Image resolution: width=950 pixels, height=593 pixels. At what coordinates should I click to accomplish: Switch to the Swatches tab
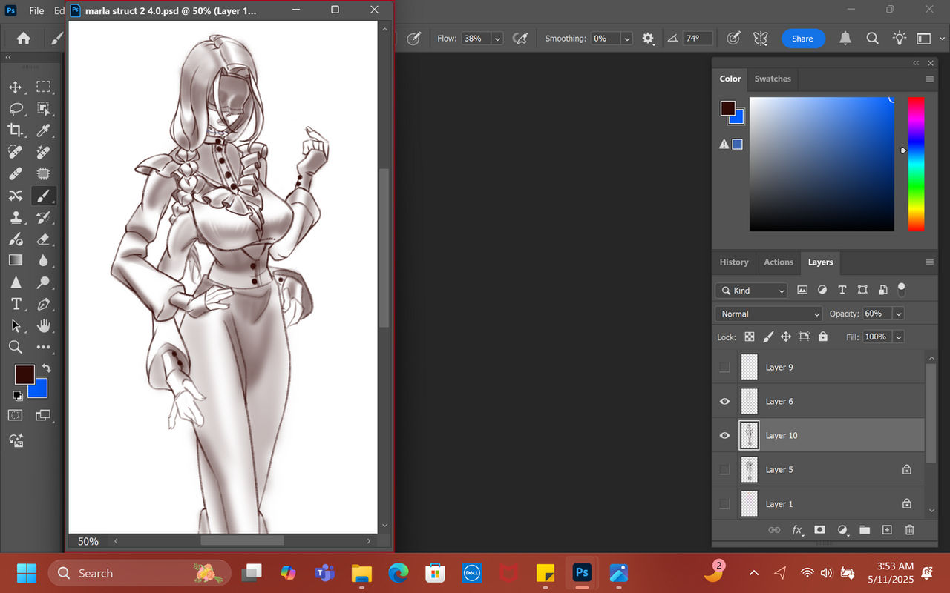tap(773, 79)
